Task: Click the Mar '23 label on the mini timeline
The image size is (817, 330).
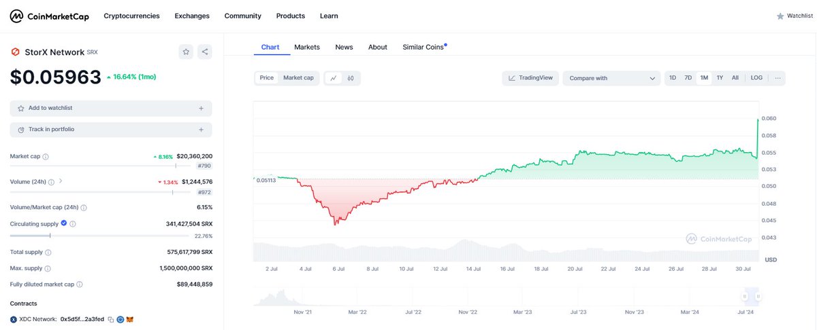Action: pos(523,312)
